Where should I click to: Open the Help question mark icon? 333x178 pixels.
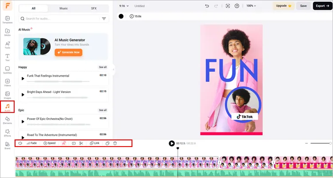coord(237,6)
